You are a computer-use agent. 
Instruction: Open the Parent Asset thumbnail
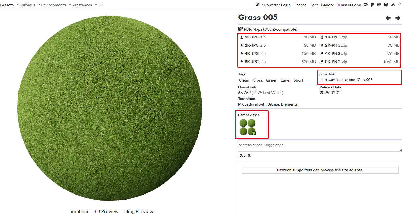pos(247,127)
